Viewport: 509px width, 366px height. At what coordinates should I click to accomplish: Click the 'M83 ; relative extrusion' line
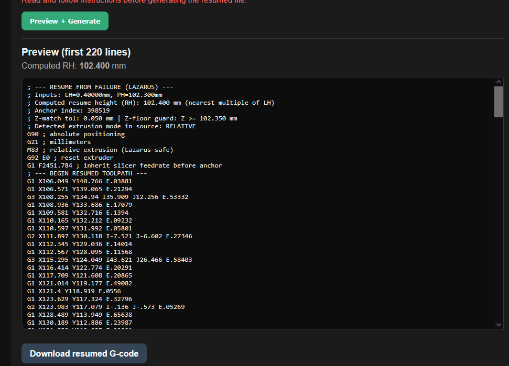click(x=100, y=150)
